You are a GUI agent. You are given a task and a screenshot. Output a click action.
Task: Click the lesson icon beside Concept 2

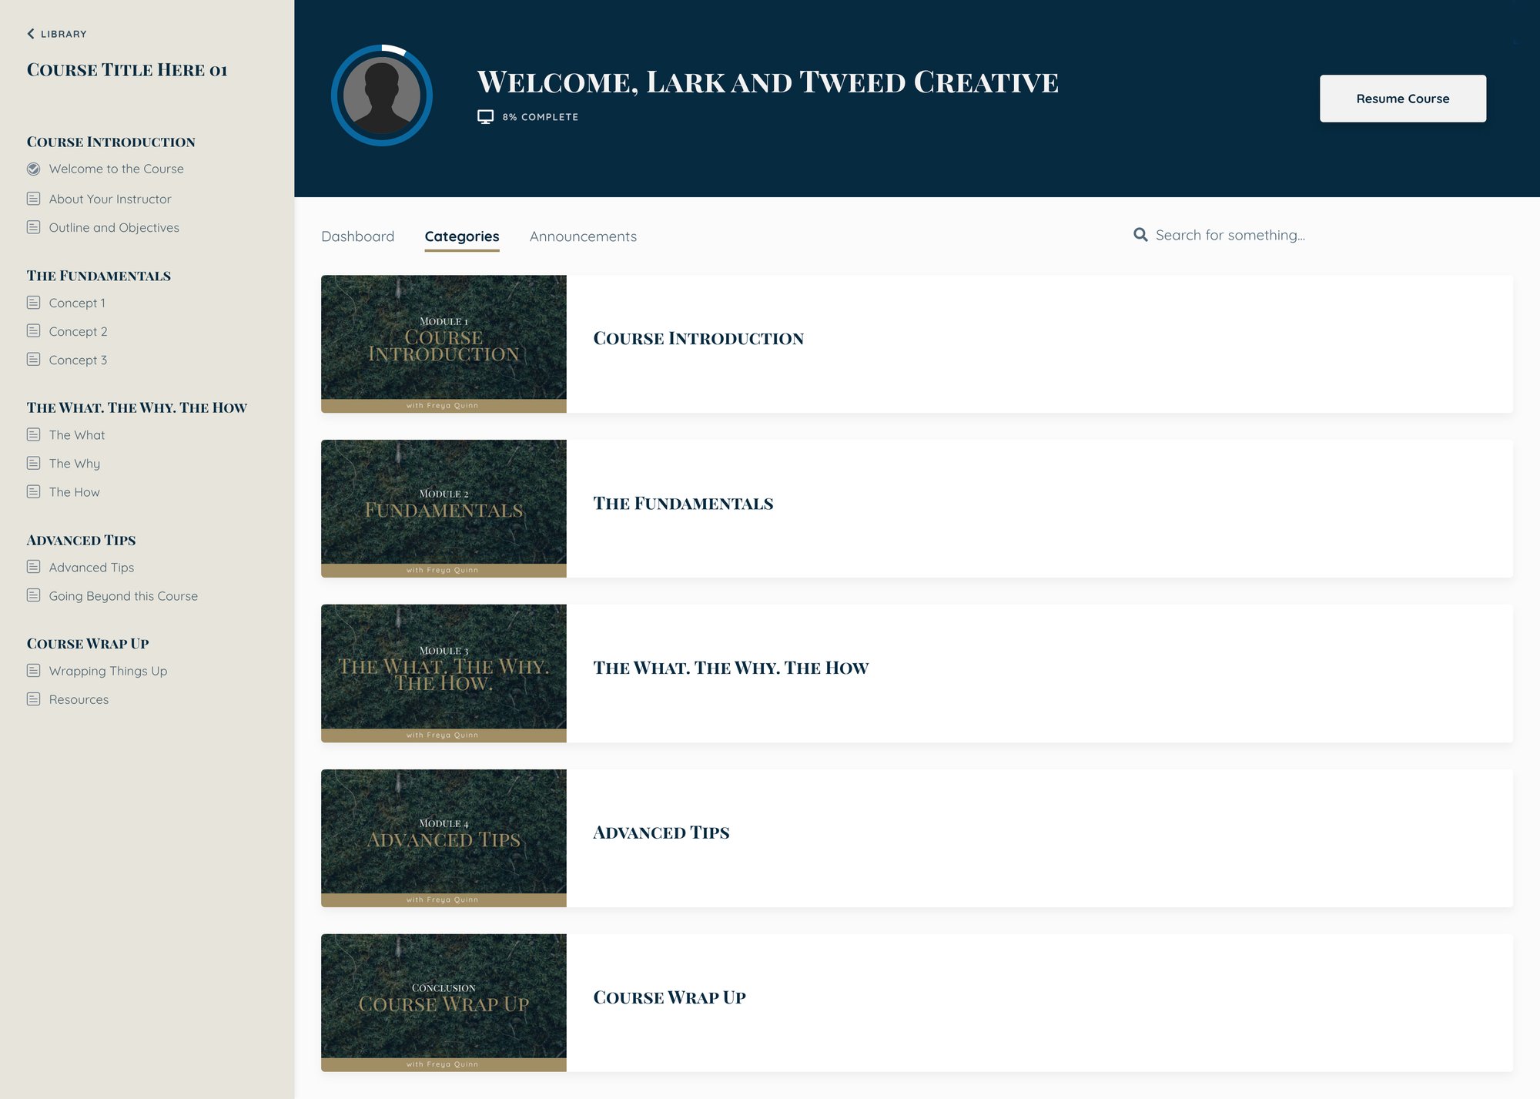(34, 331)
